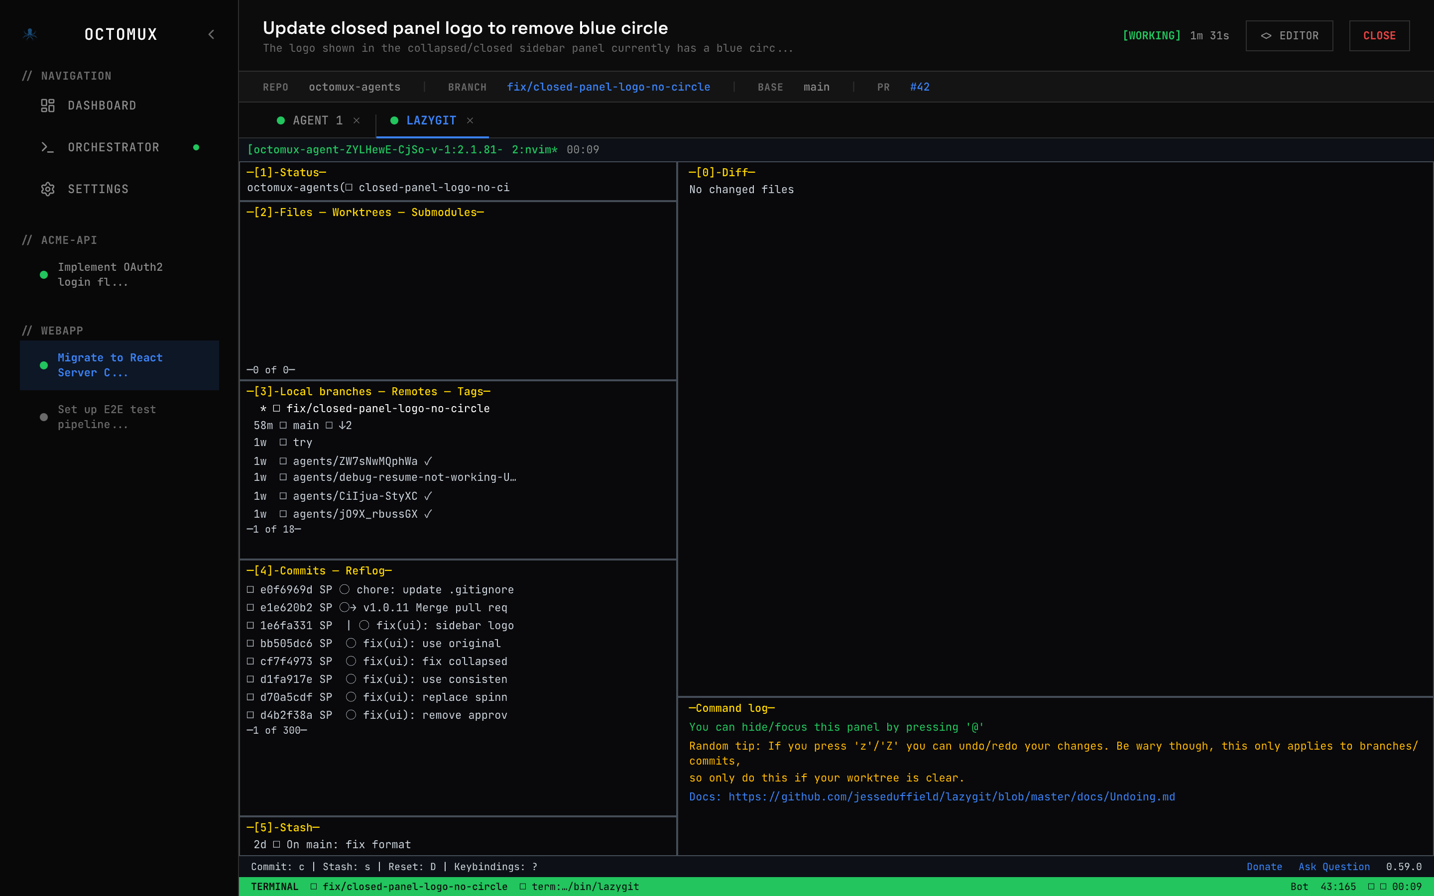This screenshot has height=896, width=1434.
Task: Close the LAZYGIT tab with its x icon
Action: point(471,120)
